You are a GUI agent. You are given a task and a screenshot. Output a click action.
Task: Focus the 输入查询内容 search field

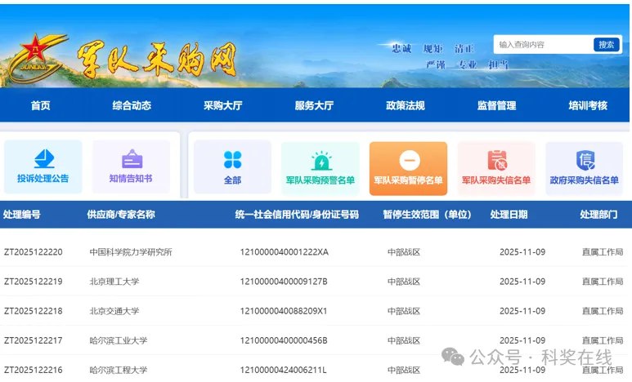tap(544, 44)
